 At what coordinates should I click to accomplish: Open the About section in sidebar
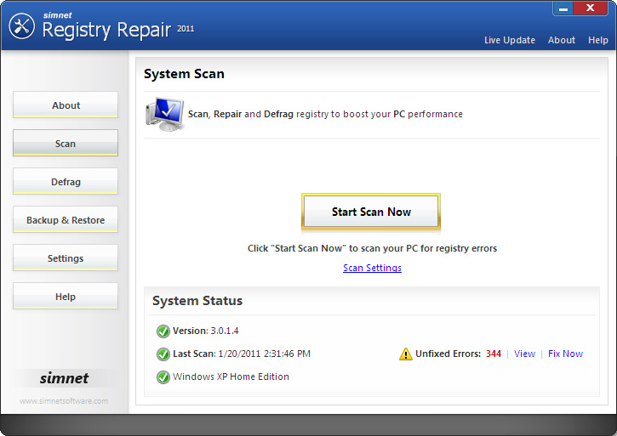(x=66, y=105)
